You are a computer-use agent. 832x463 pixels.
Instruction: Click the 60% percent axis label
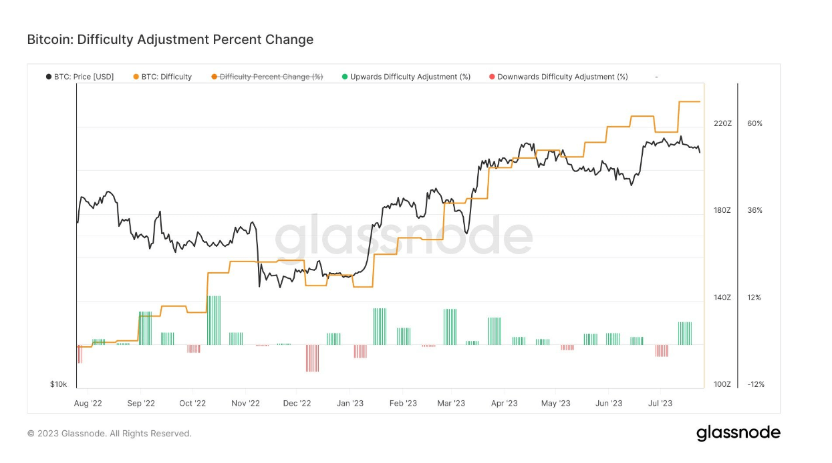tap(754, 123)
